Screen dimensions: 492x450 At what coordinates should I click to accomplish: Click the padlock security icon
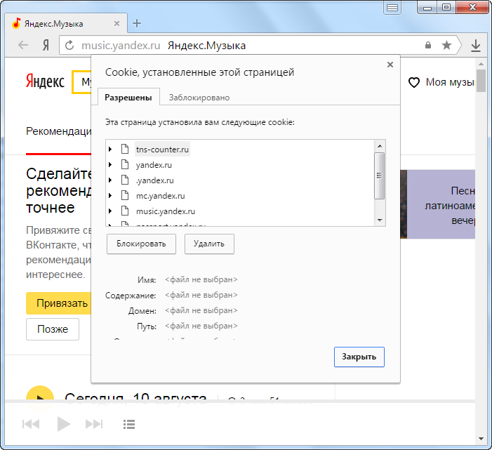[x=428, y=45]
